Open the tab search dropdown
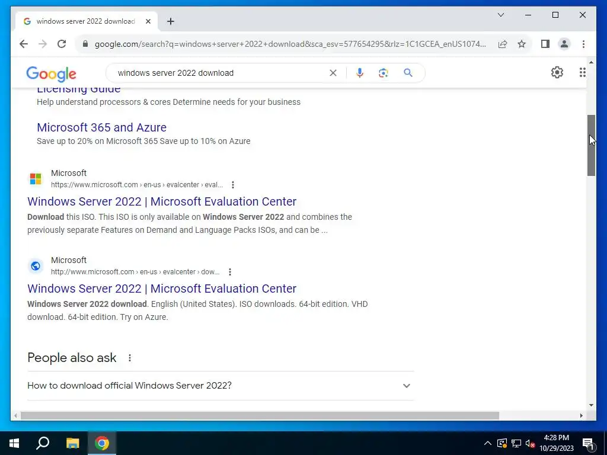Image resolution: width=607 pixels, height=455 pixels. 500,15
